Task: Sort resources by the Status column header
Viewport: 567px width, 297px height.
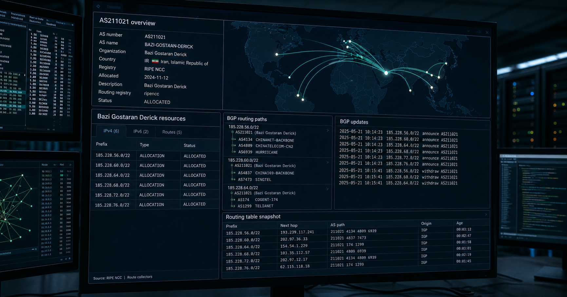Action: (x=189, y=145)
